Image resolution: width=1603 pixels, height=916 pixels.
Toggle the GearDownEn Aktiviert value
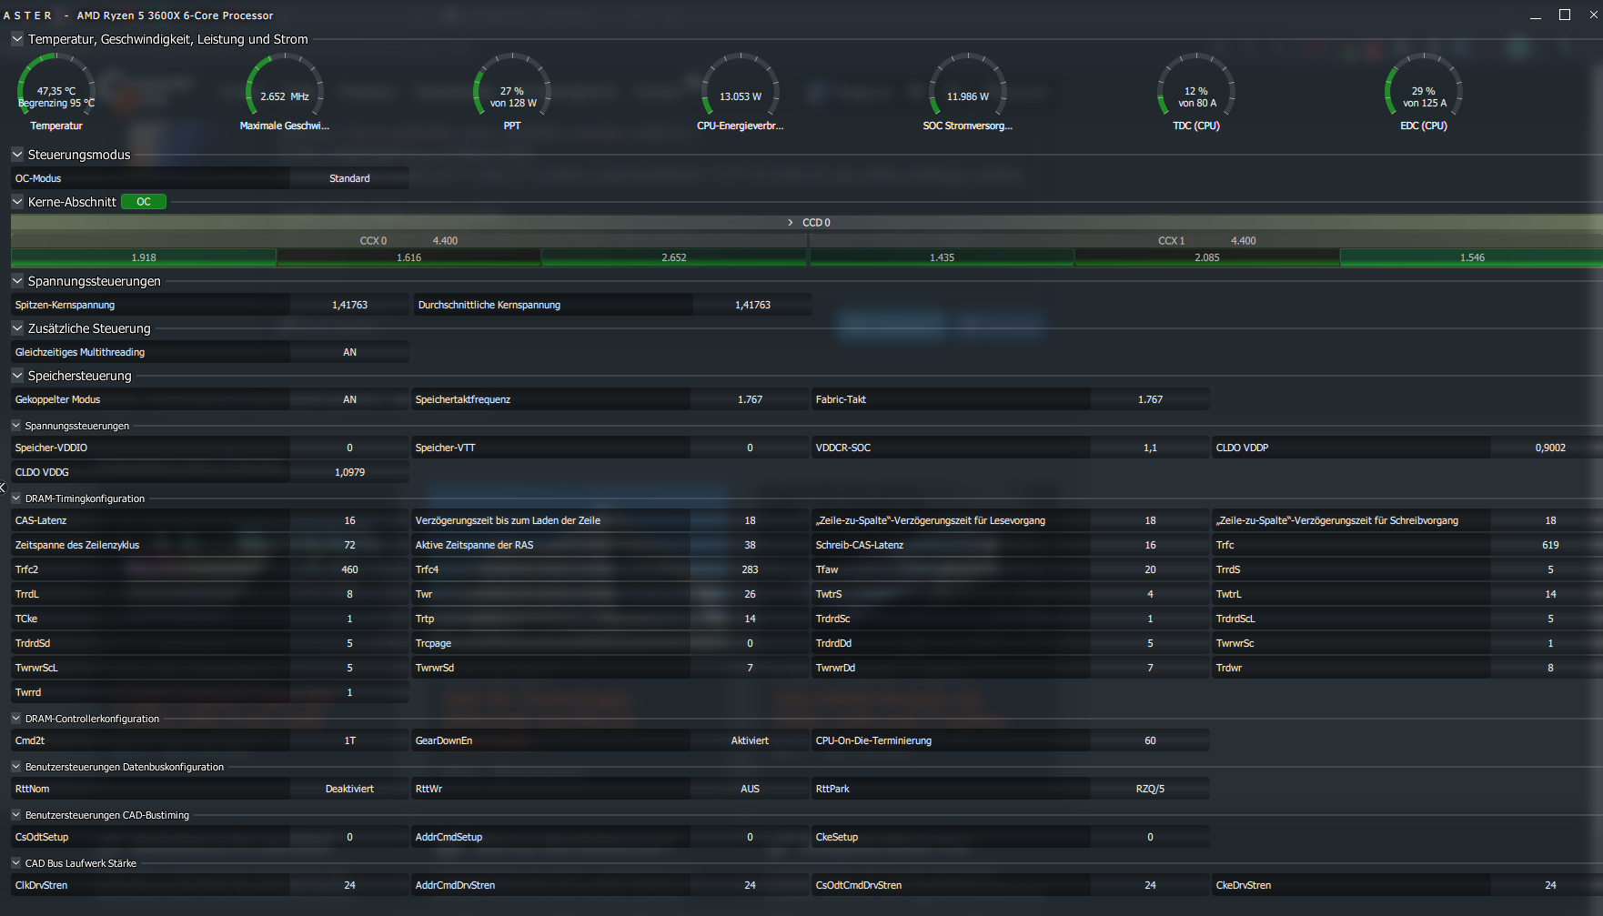point(750,740)
